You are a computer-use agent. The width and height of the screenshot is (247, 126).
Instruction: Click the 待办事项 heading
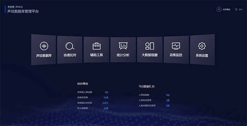[x=83, y=84]
